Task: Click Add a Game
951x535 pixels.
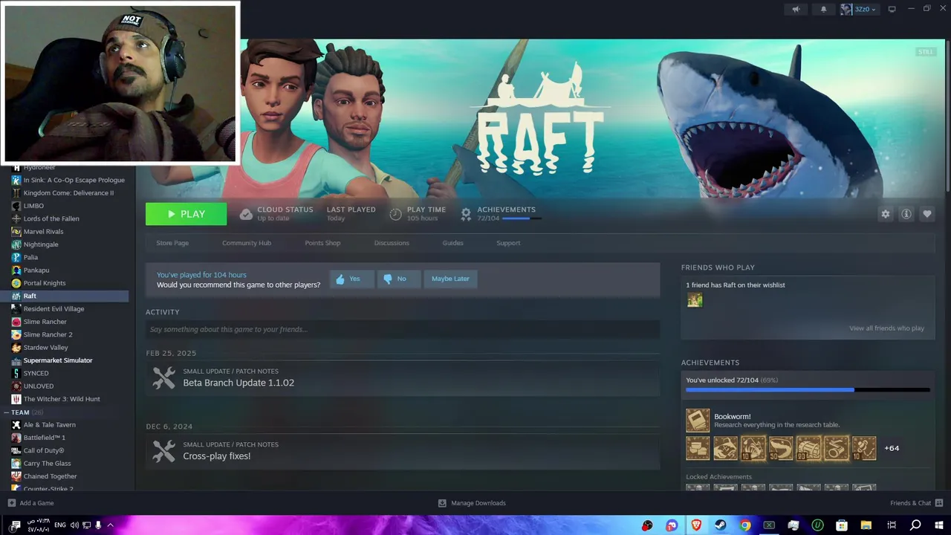Action: [30, 503]
